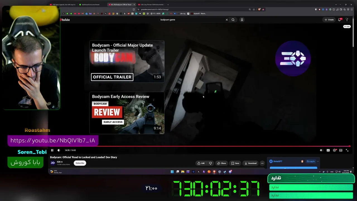Click the Share button
This screenshot has height=201, width=357.
coord(221,163)
